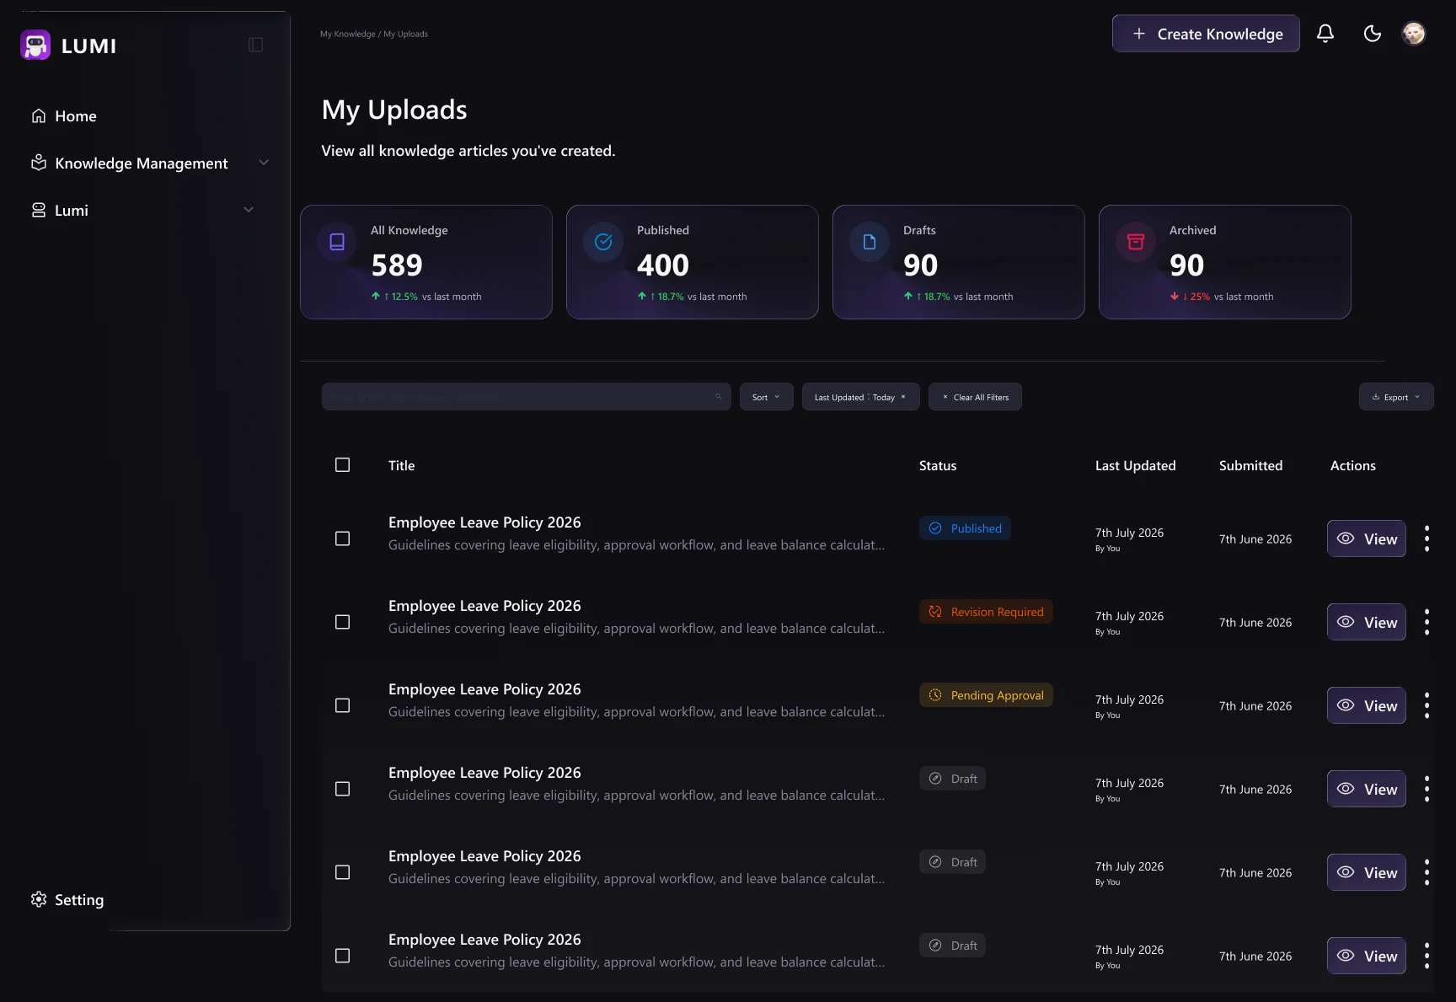Screen dimensions: 1456x1002
Task: Click the Drafts document card icon
Action: (870, 242)
